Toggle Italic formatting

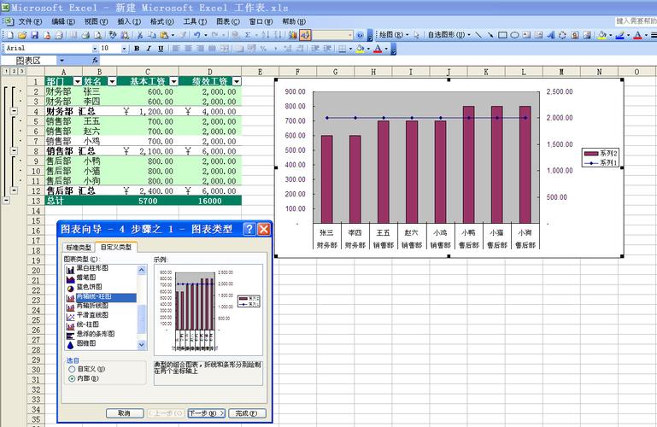(x=149, y=49)
